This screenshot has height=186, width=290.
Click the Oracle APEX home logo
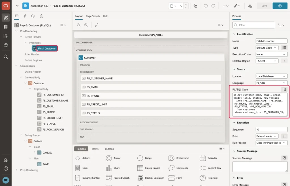[6, 6]
